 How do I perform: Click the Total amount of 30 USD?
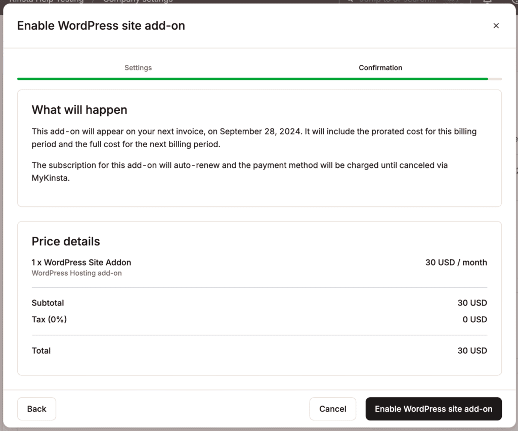coord(472,351)
